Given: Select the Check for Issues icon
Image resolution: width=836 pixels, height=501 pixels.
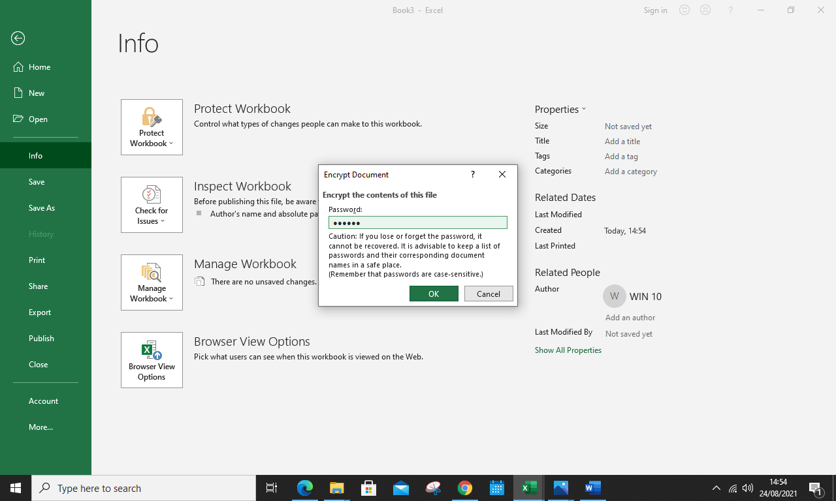Looking at the screenshot, I should pos(152,194).
